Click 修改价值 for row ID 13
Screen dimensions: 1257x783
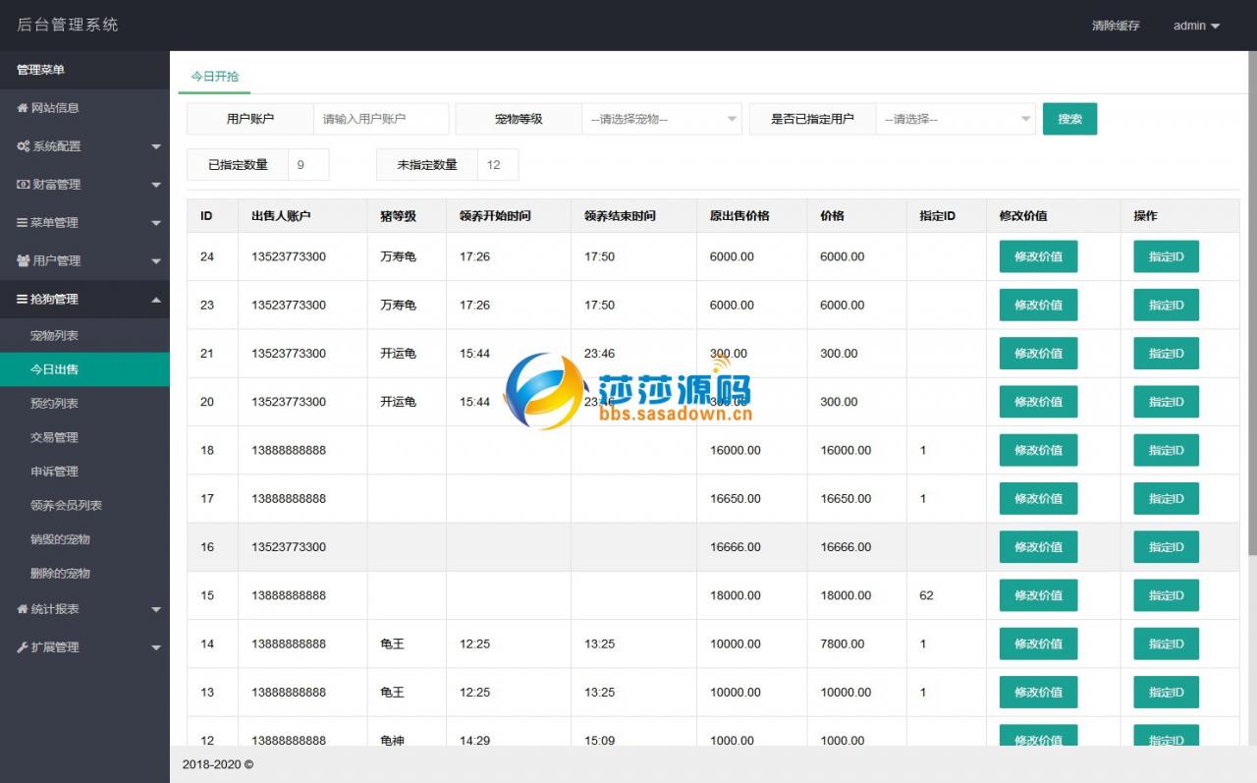(x=1038, y=692)
